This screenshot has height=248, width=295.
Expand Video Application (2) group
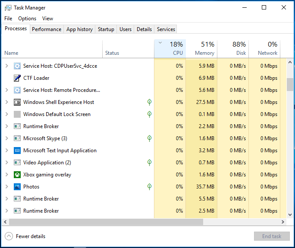tap(7, 162)
